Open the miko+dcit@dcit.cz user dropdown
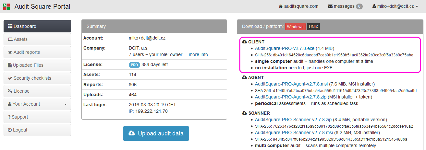Image resolution: width=426 pixels, height=150 pixels. pos(395,6)
